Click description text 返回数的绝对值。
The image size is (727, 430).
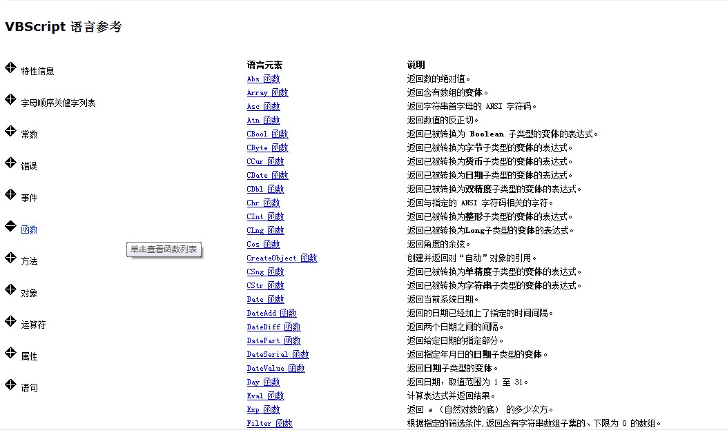point(438,79)
